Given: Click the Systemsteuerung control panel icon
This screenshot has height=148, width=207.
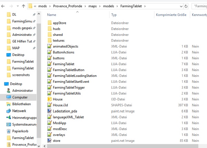Looking at the screenshot, I should pyautogui.click(x=9, y=125).
